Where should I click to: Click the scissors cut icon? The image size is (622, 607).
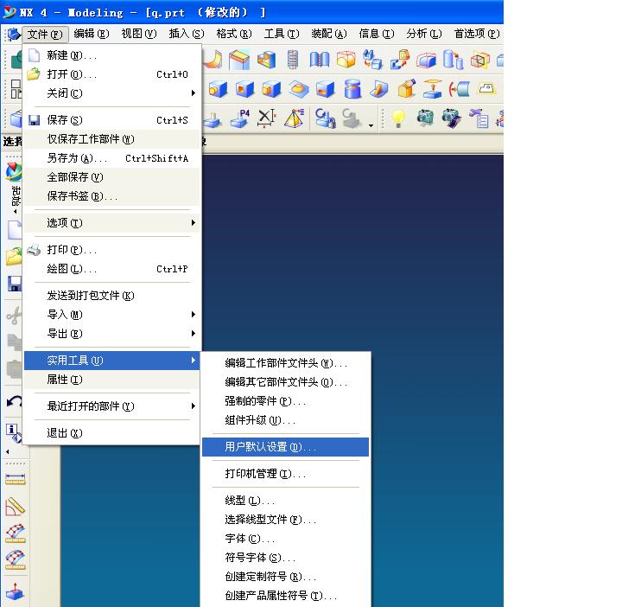[x=15, y=316]
